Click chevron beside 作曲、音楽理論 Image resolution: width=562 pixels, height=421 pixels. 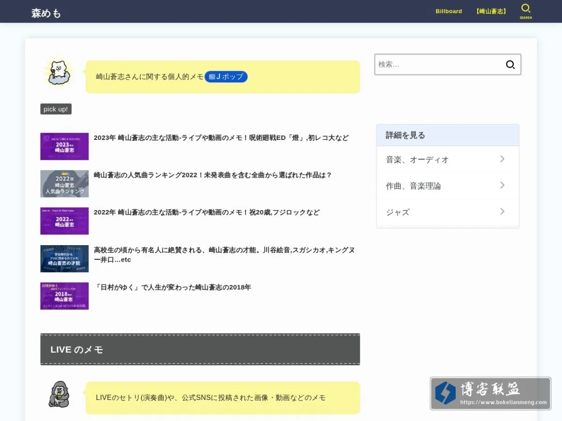click(502, 185)
